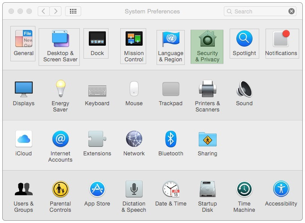Close the System Preferences window

click(x=11, y=11)
